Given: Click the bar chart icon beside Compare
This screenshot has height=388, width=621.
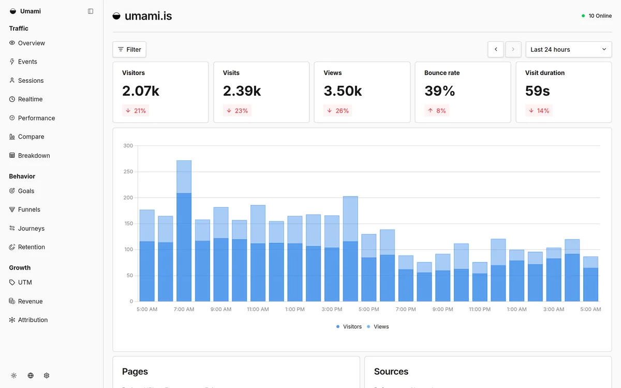Looking at the screenshot, I should tap(12, 137).
